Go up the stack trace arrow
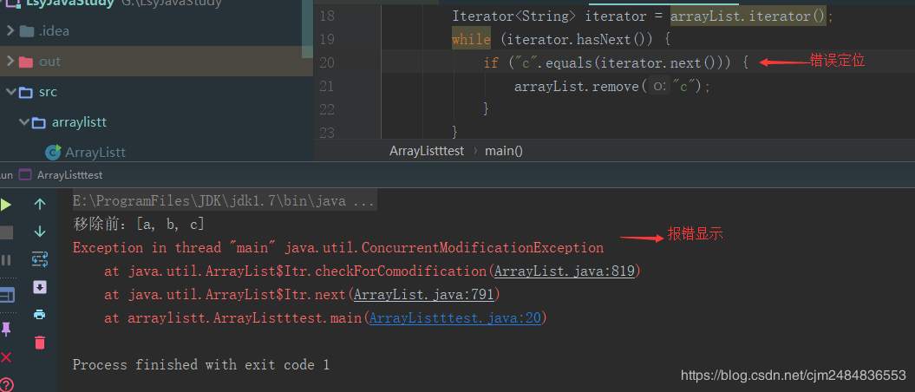The image size is (915, 392). pos(40,204)
